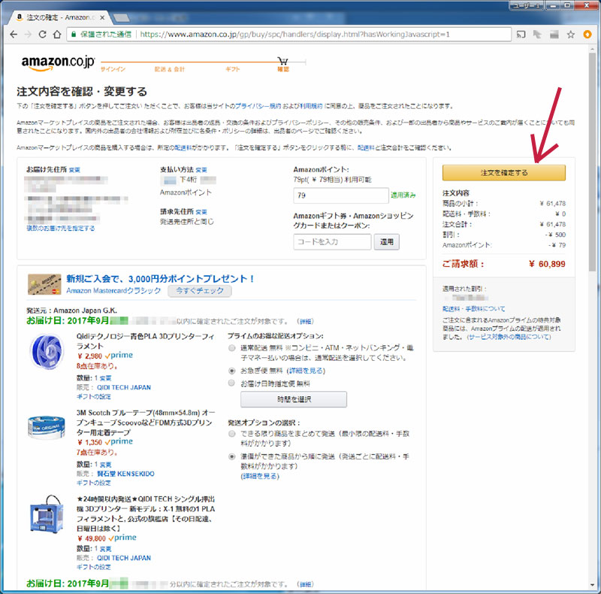Reload the page with the refresh icon
Screen dimensions: 601x594
(42, 35)
